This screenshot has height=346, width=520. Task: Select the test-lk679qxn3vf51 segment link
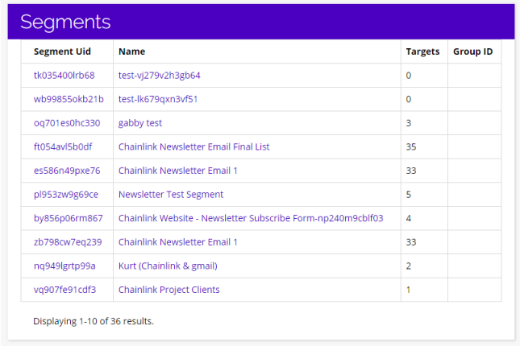[x=158, y=99]
